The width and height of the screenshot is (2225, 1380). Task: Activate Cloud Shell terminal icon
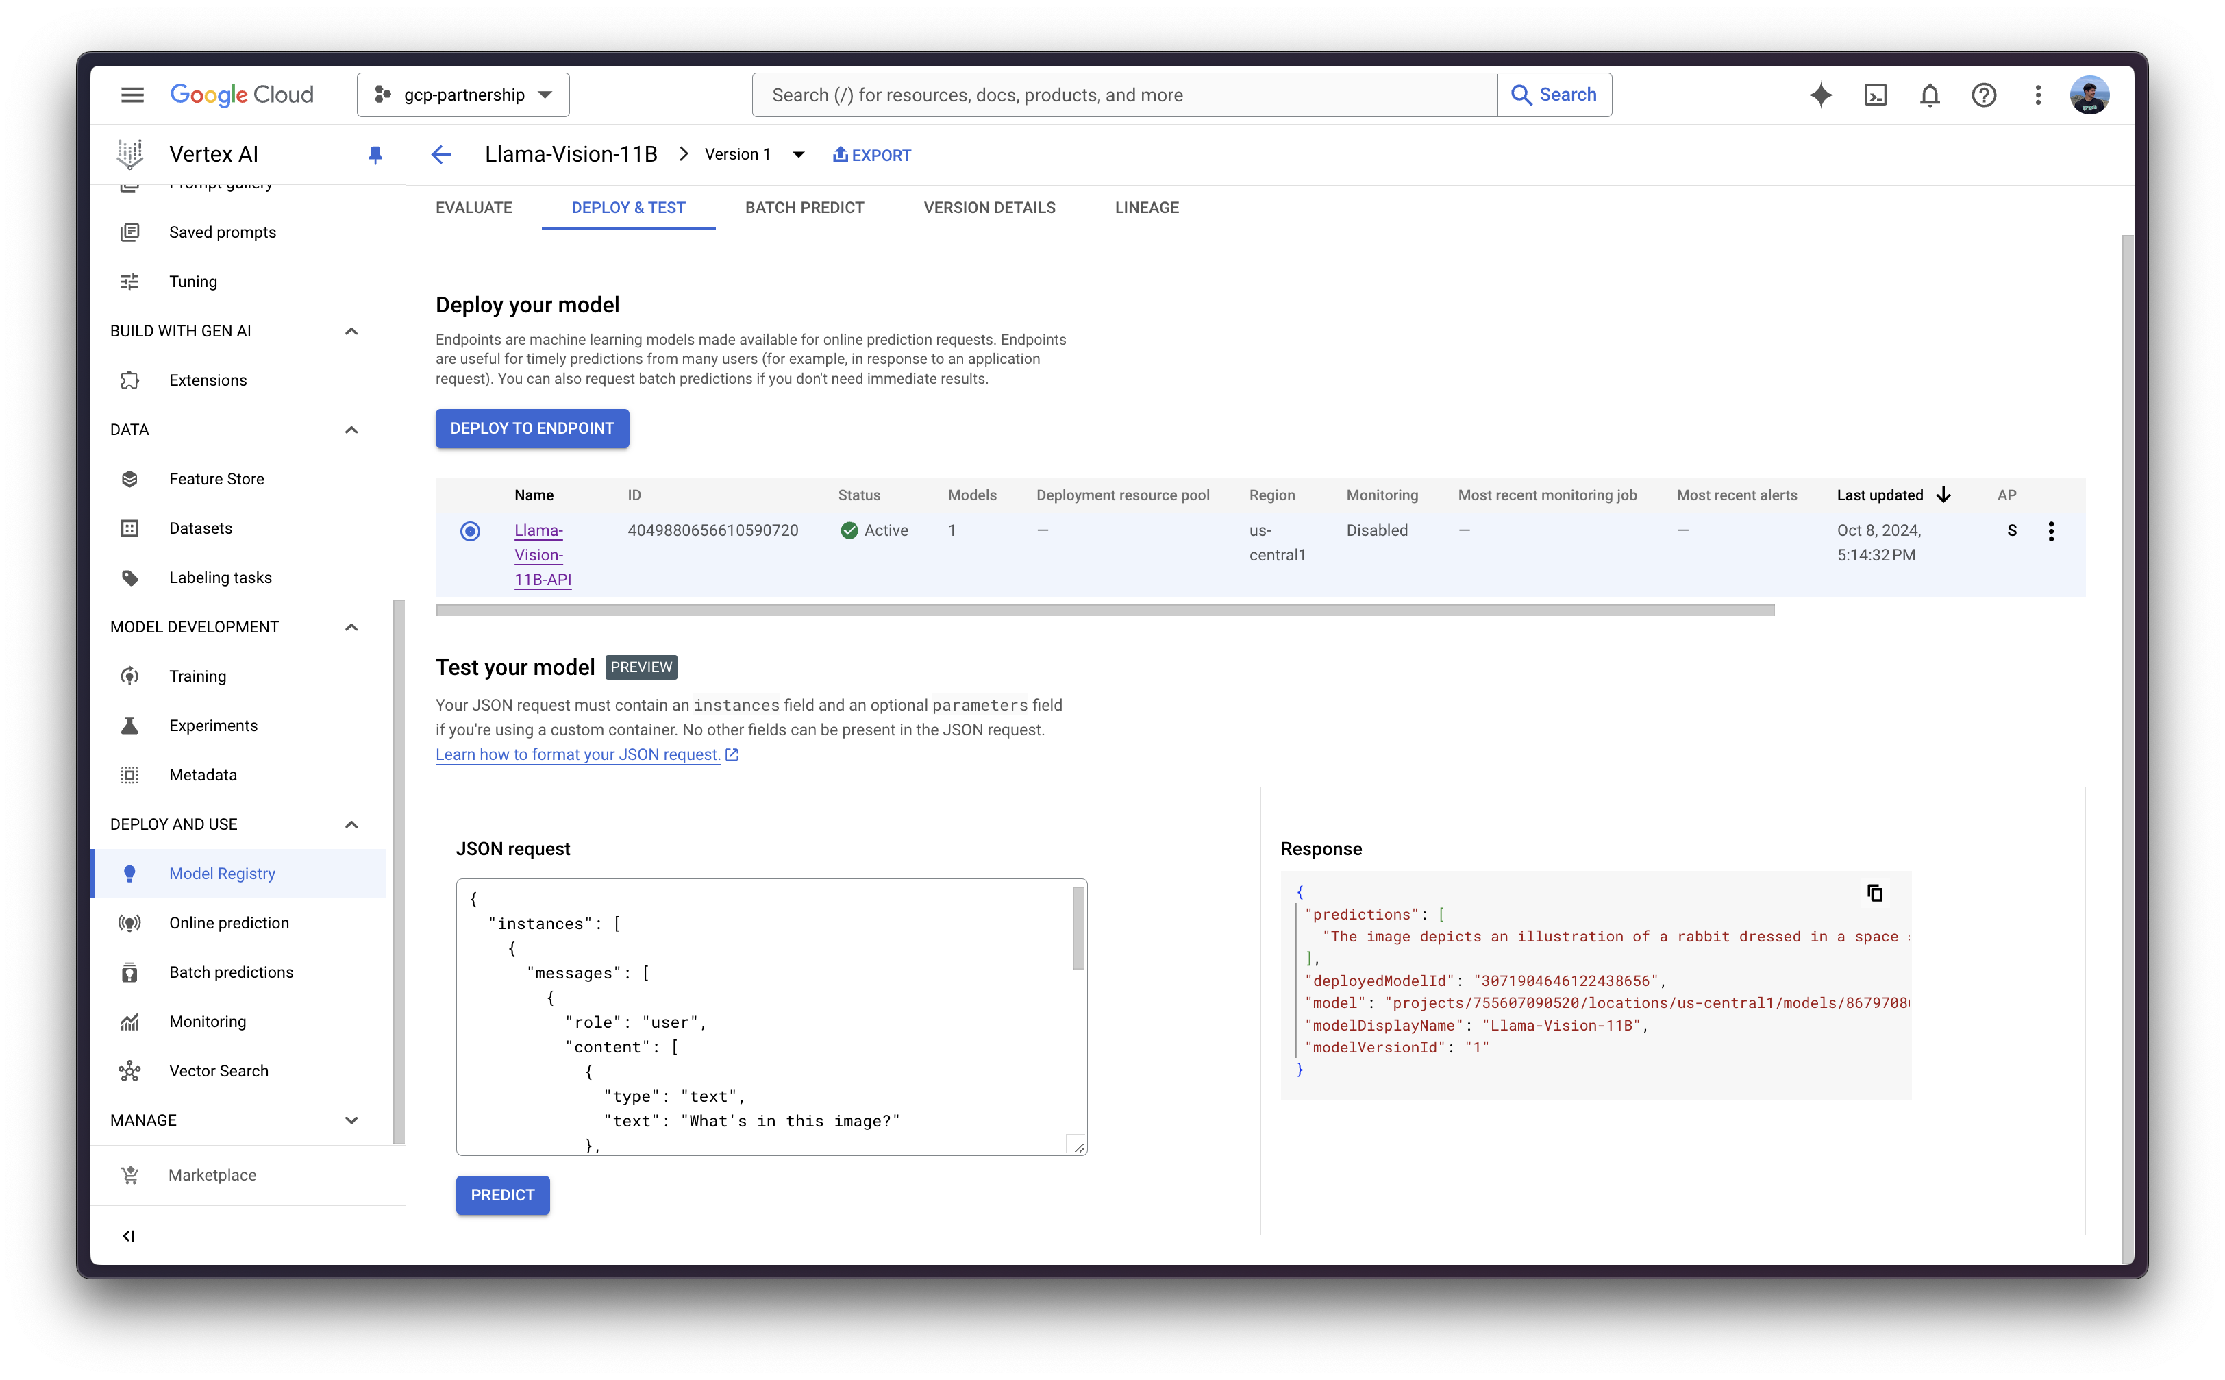tap(1875, 95)
